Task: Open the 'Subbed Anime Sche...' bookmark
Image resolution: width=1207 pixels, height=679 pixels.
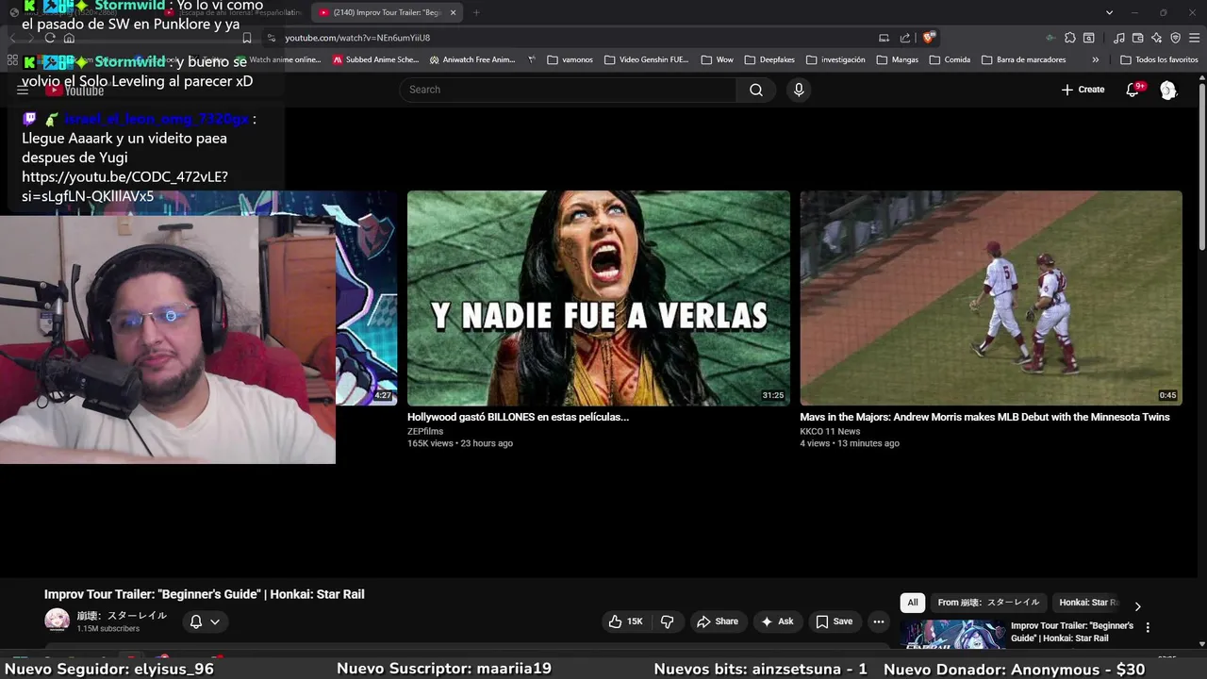Action: 375,59
